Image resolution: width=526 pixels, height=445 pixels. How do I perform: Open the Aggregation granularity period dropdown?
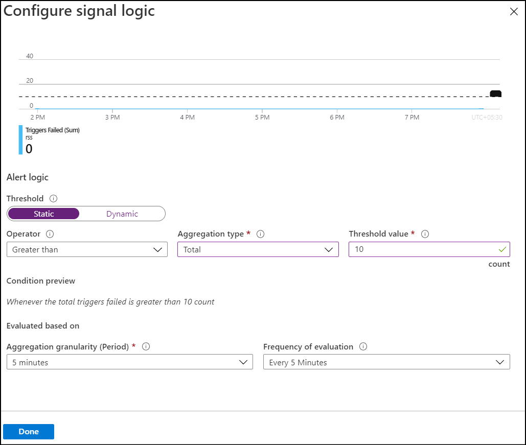coord(129,362)
